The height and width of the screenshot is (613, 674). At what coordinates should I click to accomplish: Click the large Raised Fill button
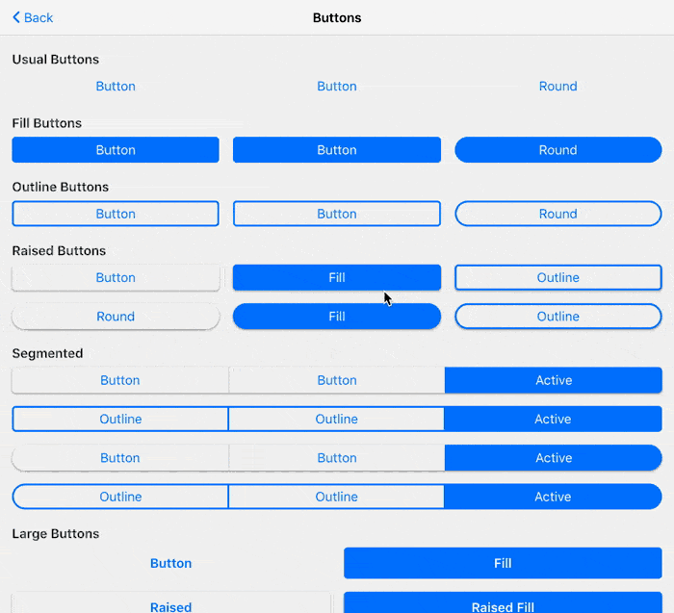click(503, 603)
